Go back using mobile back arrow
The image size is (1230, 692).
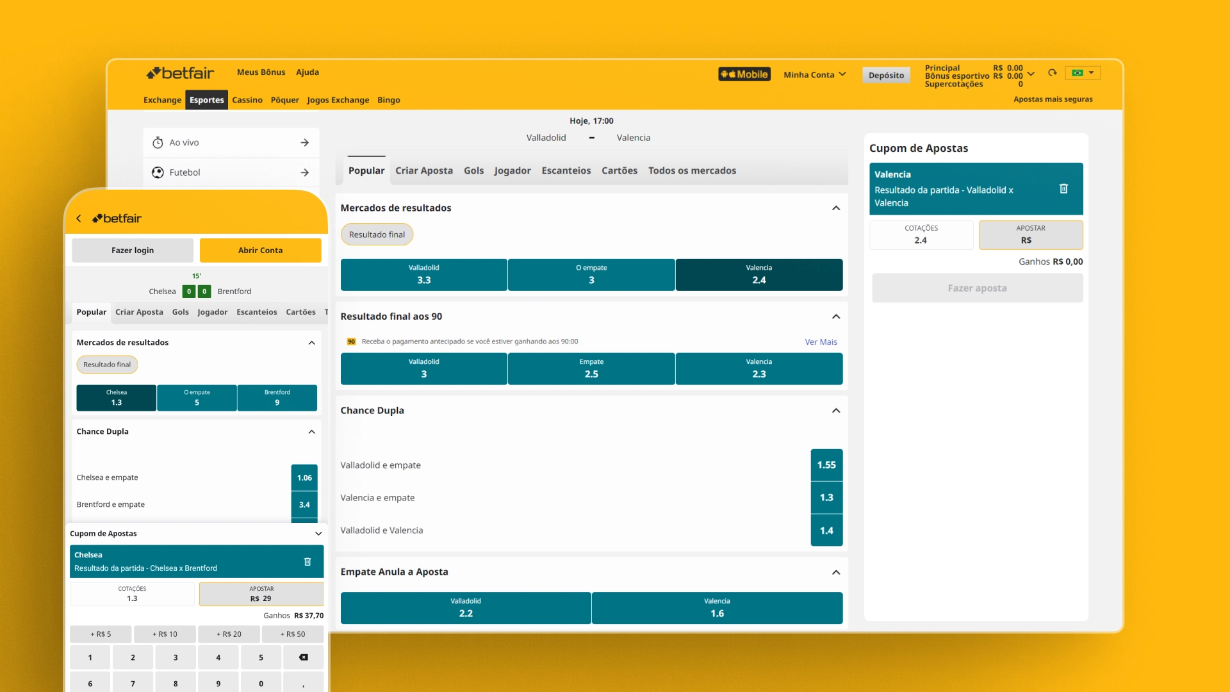click(79, 218)
